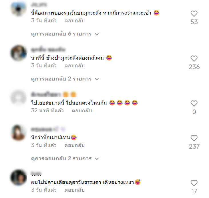Like the bottom comment with 17 likes
This screenshot has width=209, height=198.
(194, 183)
